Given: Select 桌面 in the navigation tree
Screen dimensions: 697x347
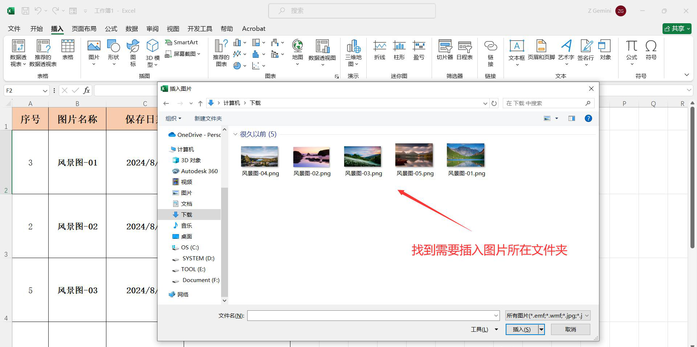Looking at the screenshot, I should pos(187,237).
